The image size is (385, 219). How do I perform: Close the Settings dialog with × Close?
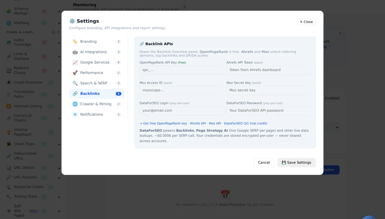(306, 22)
